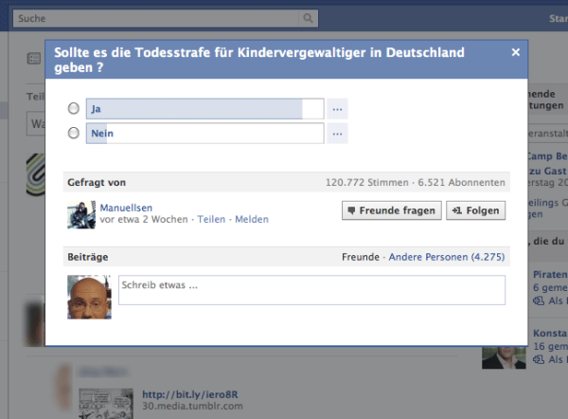Click own profile photo beside comment box
The height and width of the screenshot is (419, 568).
(90, 297)
